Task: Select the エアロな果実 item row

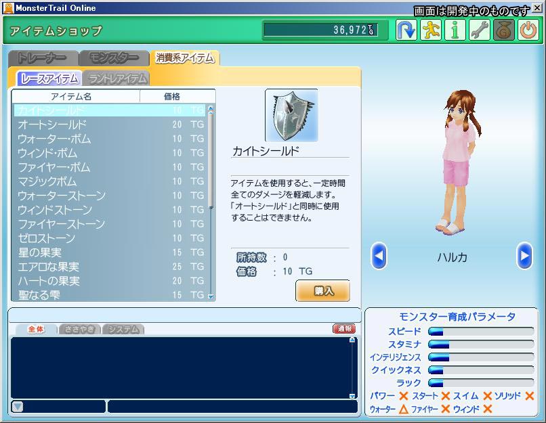Action: (110, 267)
